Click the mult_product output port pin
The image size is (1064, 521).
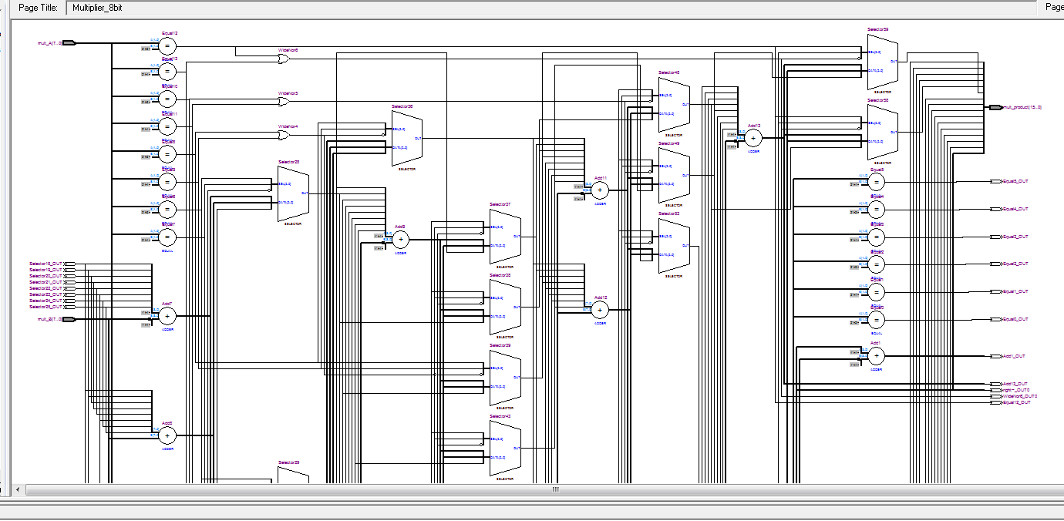[995, 107]
